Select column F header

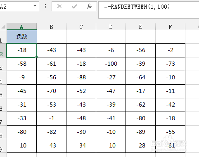pyautogui.click(x=170, y=26)
